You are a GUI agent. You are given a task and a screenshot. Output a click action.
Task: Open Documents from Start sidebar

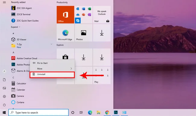pos(4,80)
